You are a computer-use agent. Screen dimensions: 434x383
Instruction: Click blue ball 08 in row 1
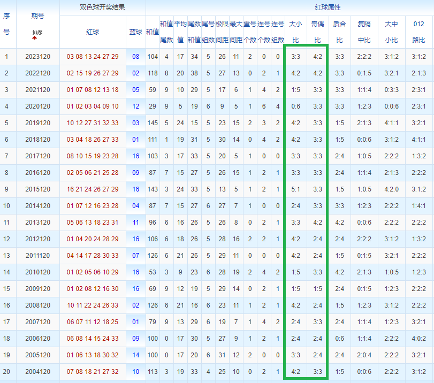[135, 57]
